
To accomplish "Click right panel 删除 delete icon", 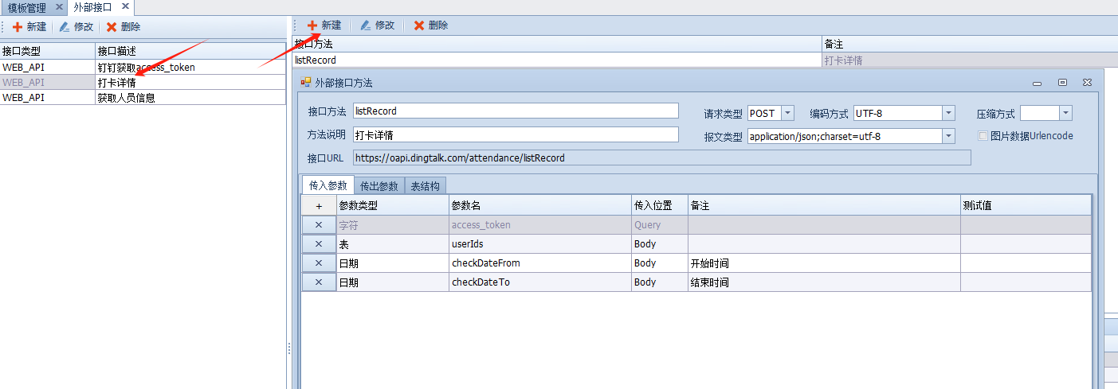I will point(418,25).
